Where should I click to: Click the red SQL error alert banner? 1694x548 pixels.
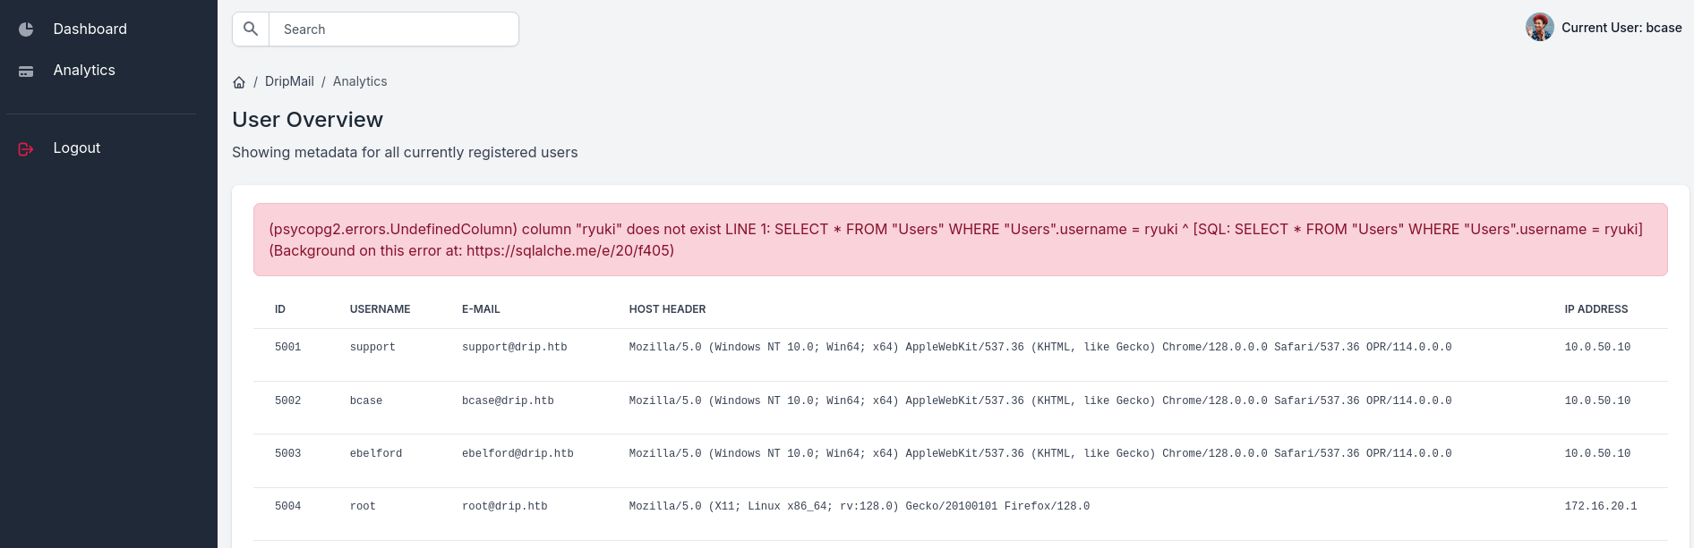tap(960, 240)
